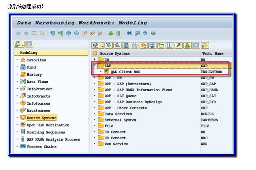Click the globe with green triangle icon
Viewport: 256px width, 170px height.
coord(53,33)
